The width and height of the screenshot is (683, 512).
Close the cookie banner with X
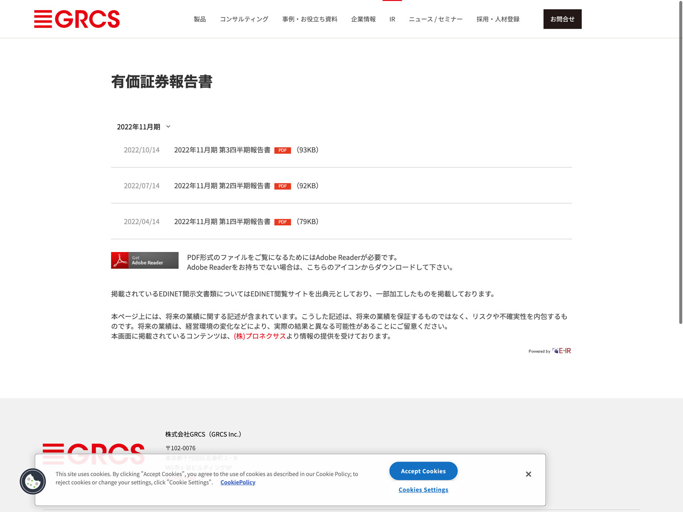coord(528,474)
